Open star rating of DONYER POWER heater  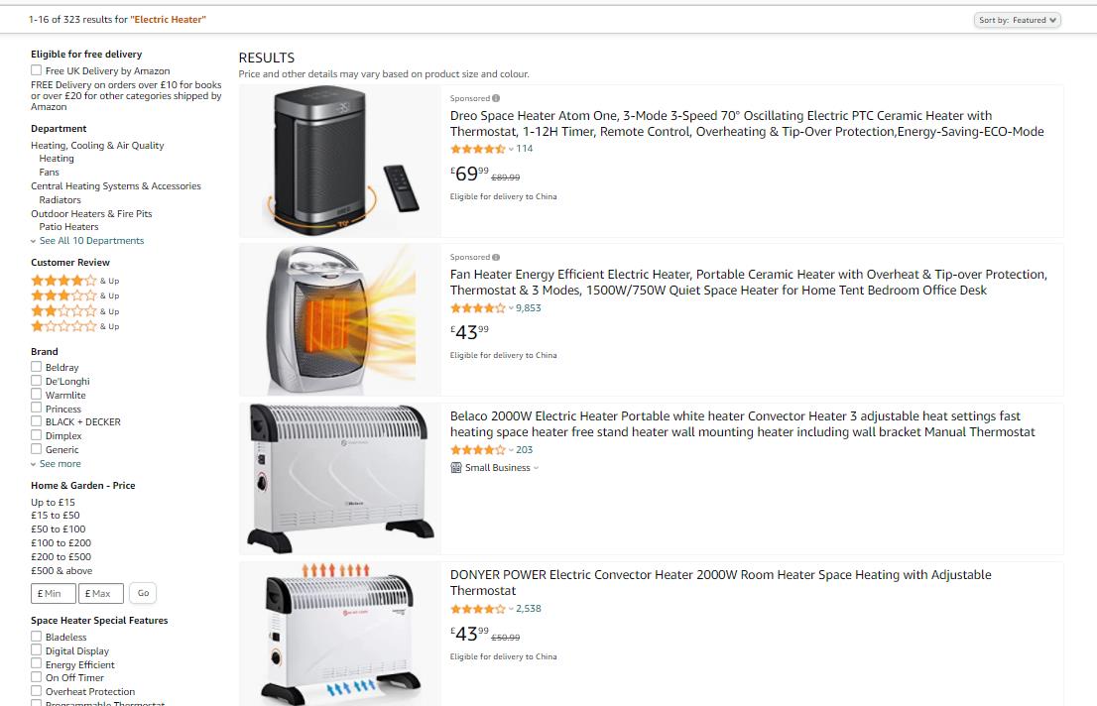pos(477,609)
